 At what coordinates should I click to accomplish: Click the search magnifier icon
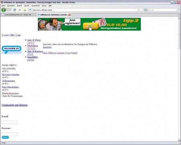(x=178, y=10)
